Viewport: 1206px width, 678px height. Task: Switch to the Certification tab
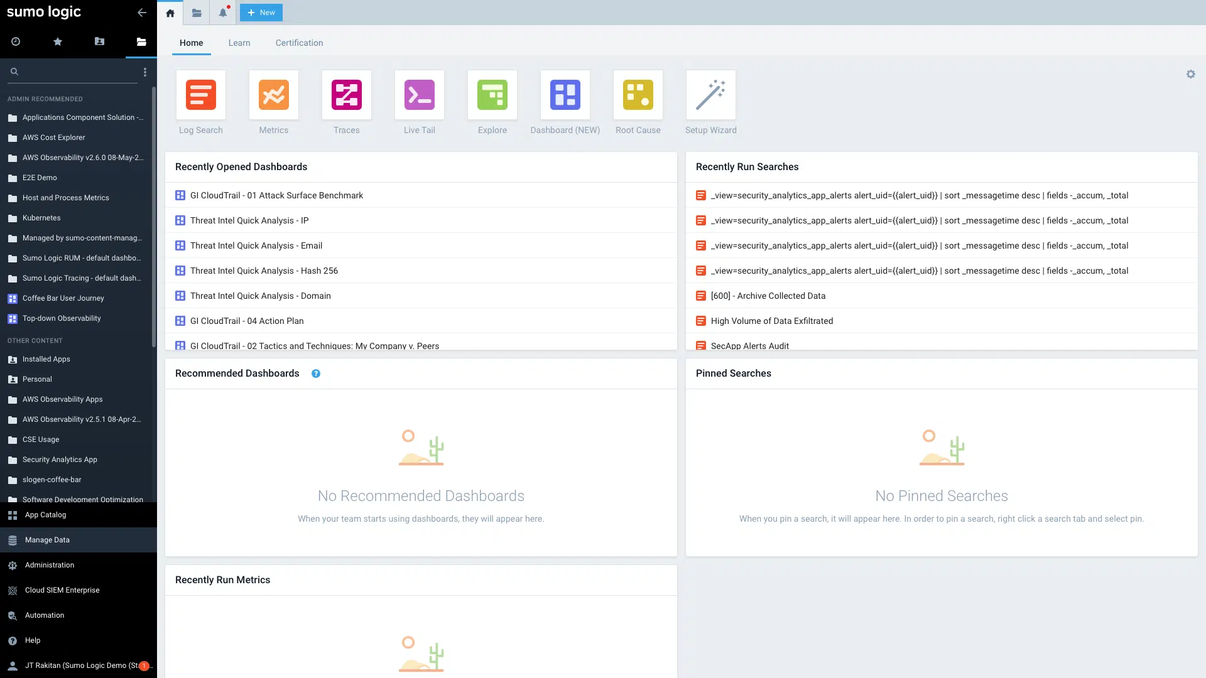pyautogui.click(x=299, y=43)
